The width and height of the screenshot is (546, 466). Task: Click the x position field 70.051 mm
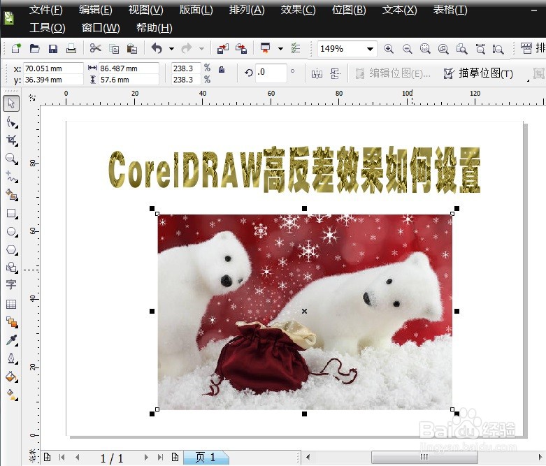pyautogui.click(x=53, y=68)
